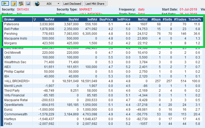
Task: Click Commonwealth BuyVol value 3,184,869
Action: click(71, 114)
